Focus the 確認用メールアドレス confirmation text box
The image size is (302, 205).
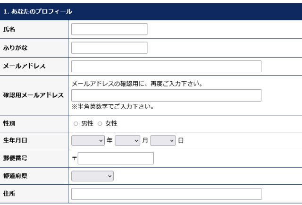pyautogui.click(x=166, y=95)
